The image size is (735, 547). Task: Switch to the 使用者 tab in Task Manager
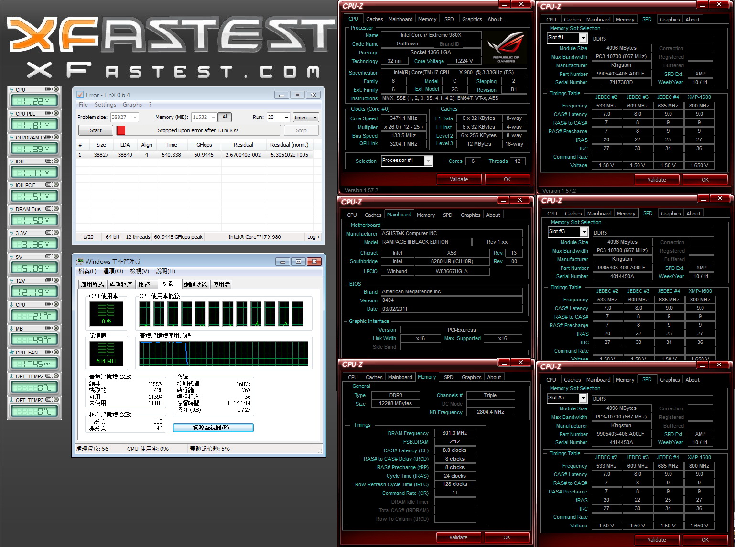tap(222, 284)
